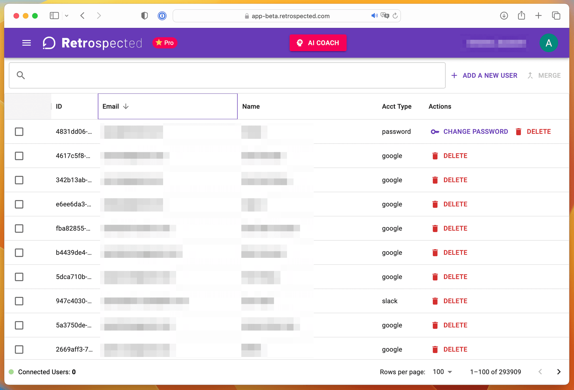
Task: Click the 1–100 of 293909 pagination text
Action: click(x=496, y=372)
